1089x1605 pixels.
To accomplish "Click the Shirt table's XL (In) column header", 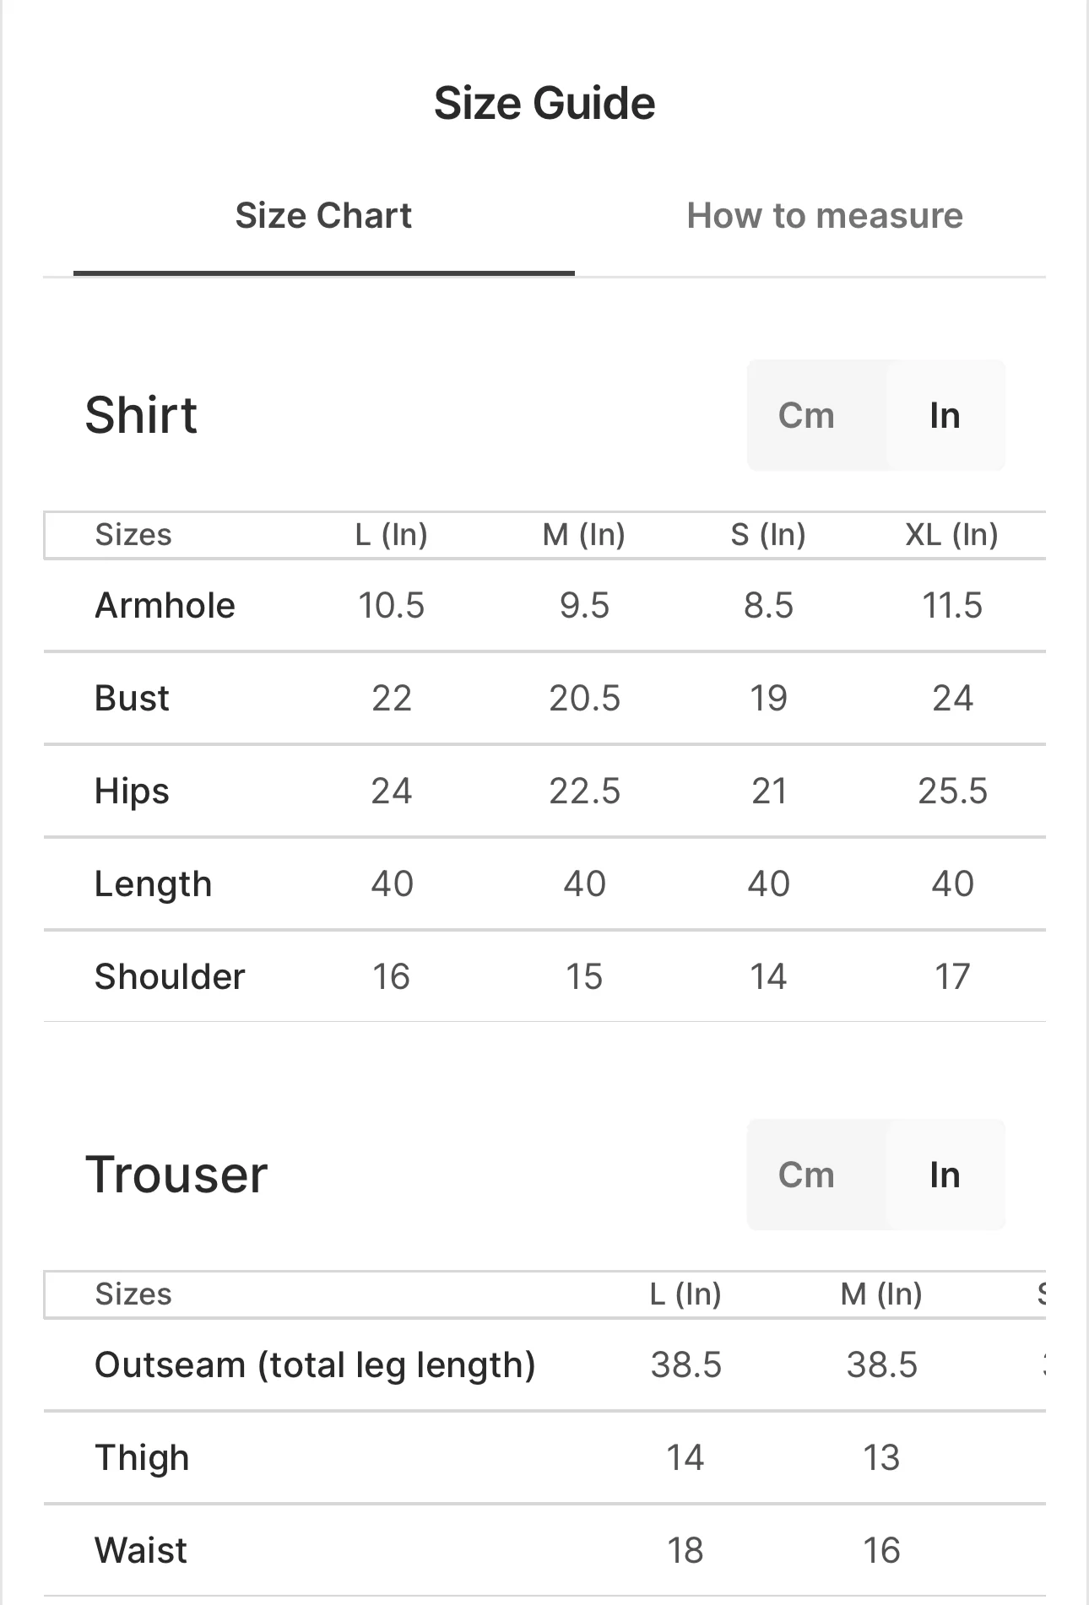I will (x=951, y=534).
